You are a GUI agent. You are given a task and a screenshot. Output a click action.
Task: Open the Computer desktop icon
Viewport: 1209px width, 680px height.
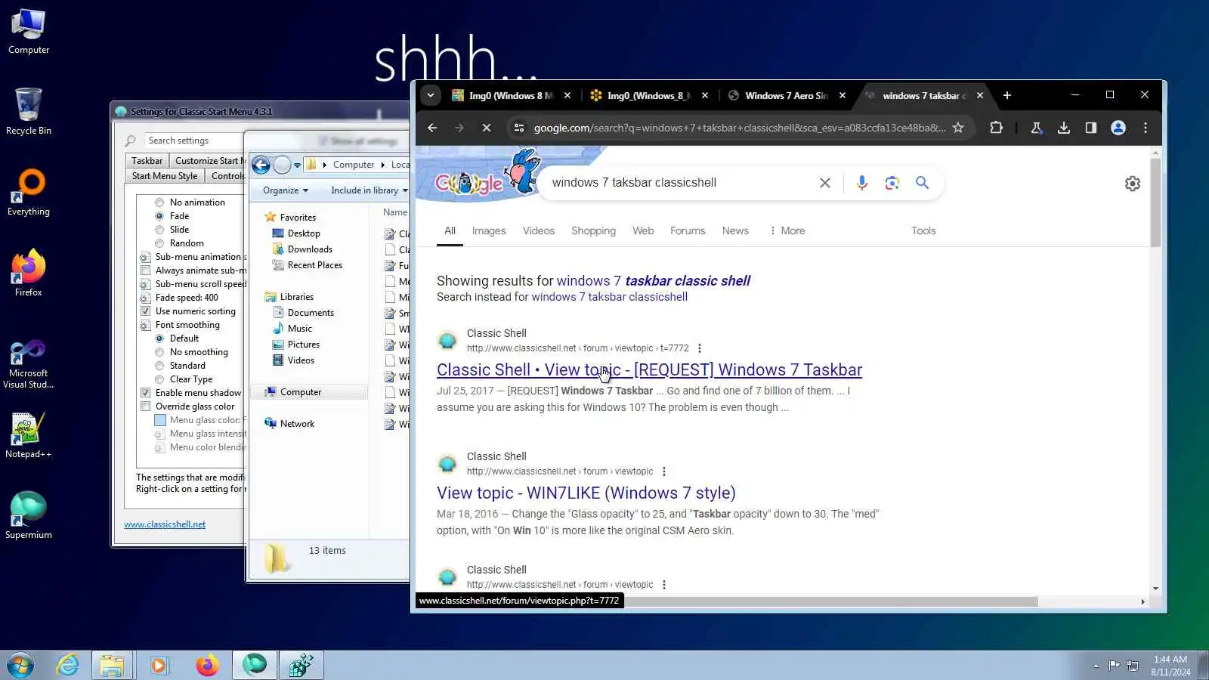29,32
